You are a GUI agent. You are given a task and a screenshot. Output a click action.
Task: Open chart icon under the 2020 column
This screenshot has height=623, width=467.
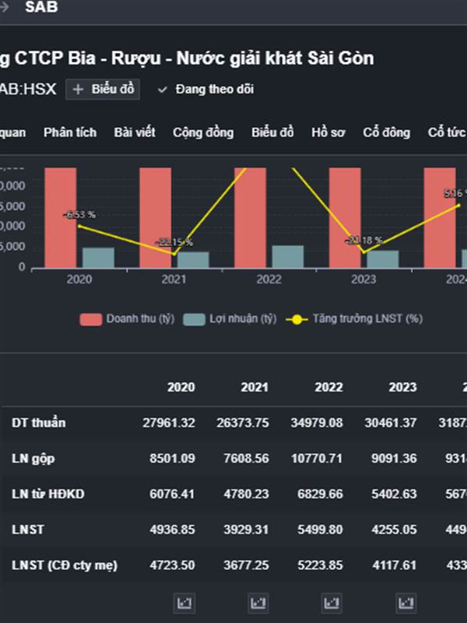[184, 604]
